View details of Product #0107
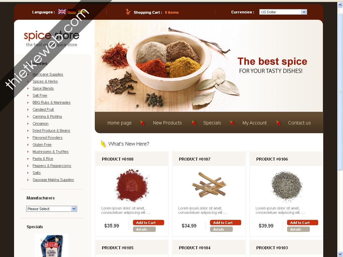 pos(221,229)
